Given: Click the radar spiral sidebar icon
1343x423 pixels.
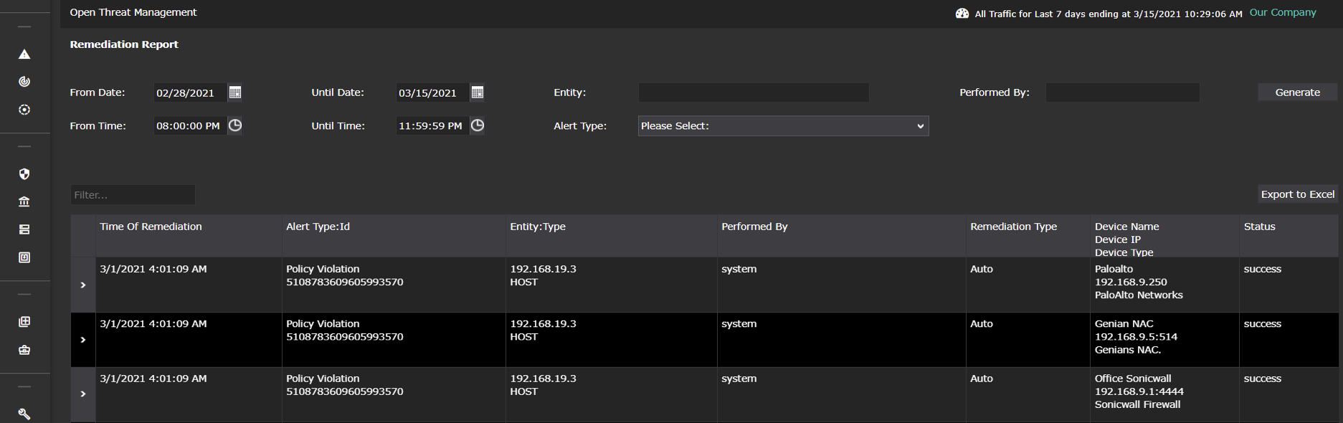Looking at the screenshot, I should 24,82.
